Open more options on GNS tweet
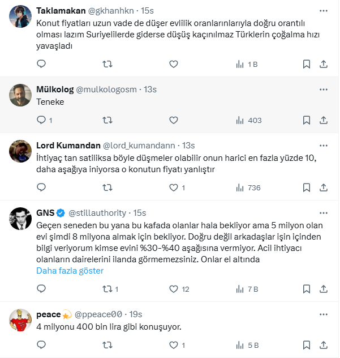340x358 pixels. (x=322, y=212)
